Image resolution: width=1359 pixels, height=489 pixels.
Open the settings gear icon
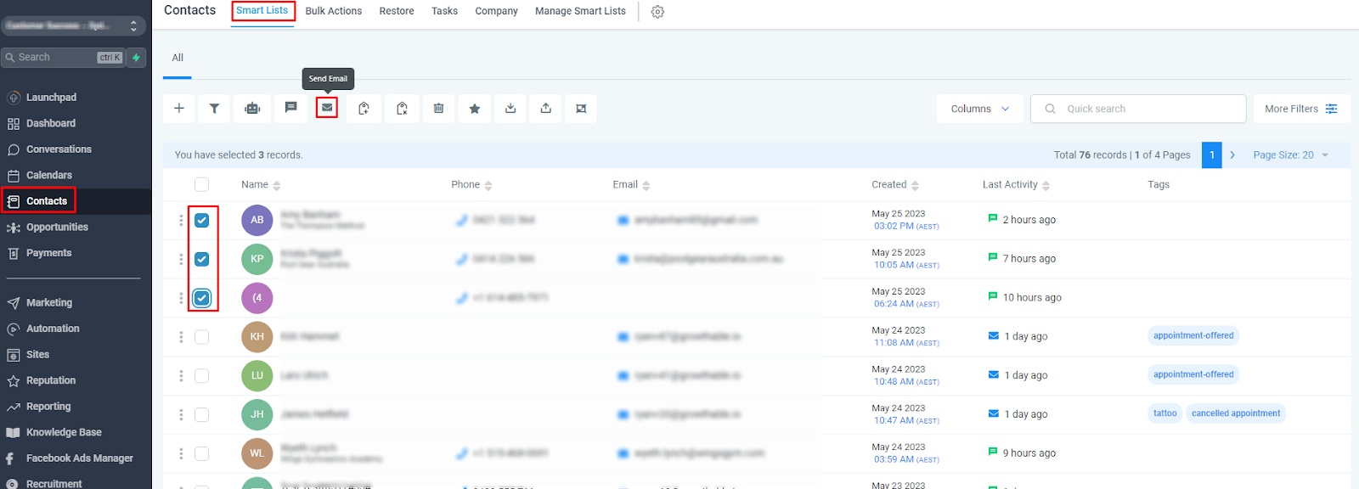[657, 12]
